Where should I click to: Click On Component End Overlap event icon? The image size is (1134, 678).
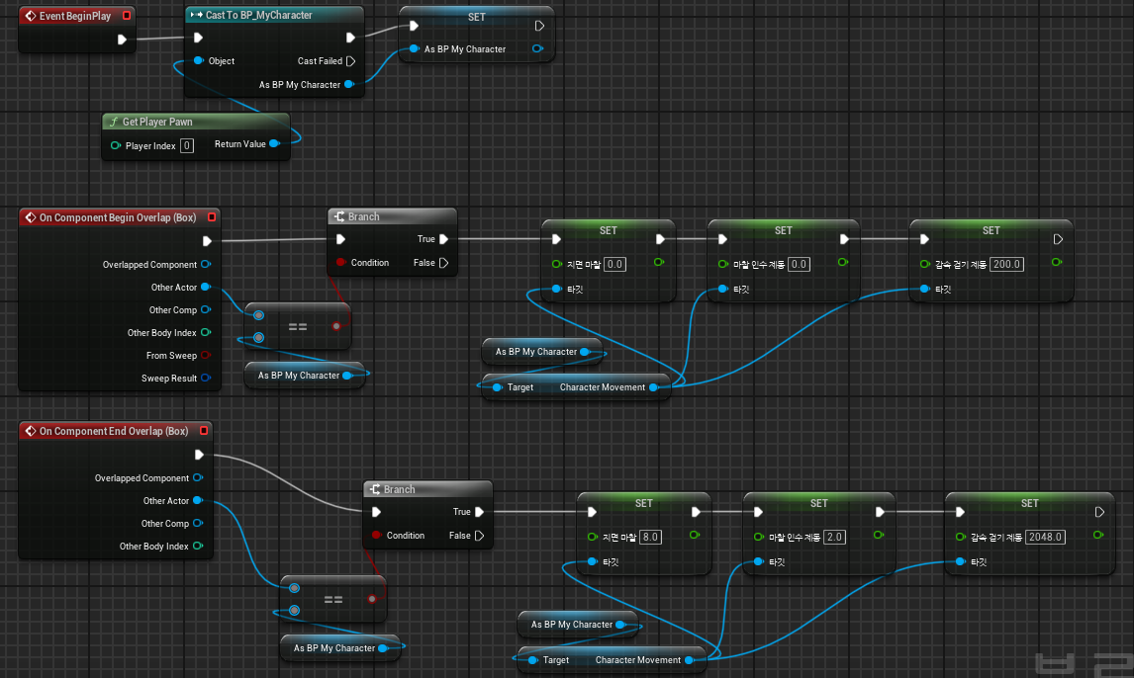[x=31, y=431]
